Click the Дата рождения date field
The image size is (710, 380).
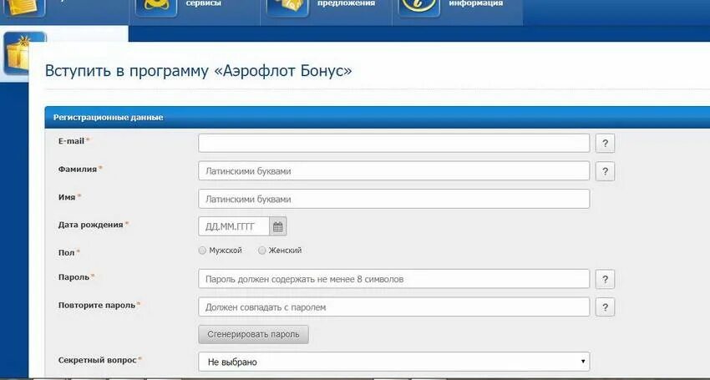coord(234,226)
